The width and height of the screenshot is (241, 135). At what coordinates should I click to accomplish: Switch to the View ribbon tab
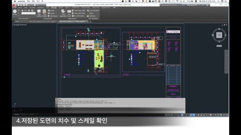pyautogui.click(x=48, y=7)
